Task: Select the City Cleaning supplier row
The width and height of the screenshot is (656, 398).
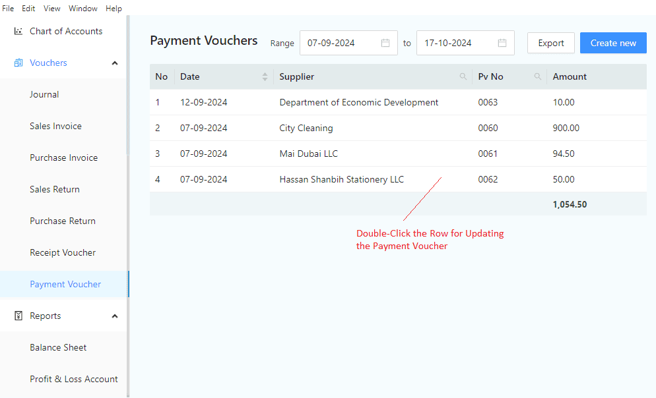Action: (x=398, y=128)
